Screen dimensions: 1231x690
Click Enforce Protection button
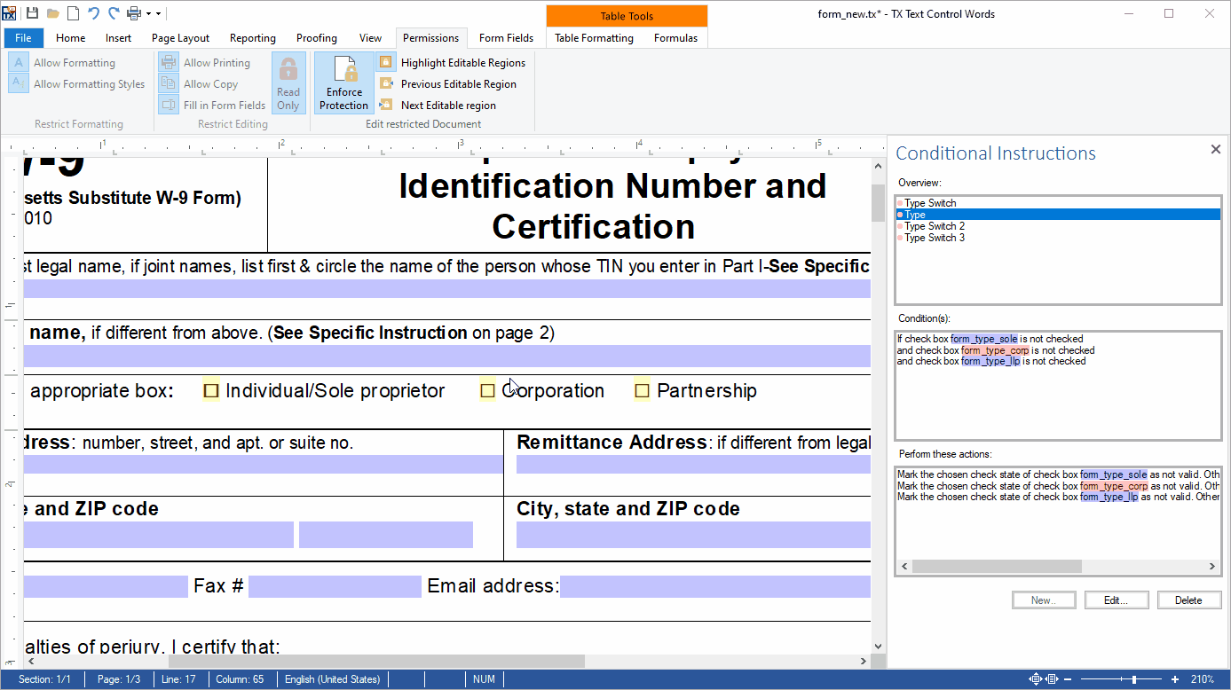click(x=343, y=83)
